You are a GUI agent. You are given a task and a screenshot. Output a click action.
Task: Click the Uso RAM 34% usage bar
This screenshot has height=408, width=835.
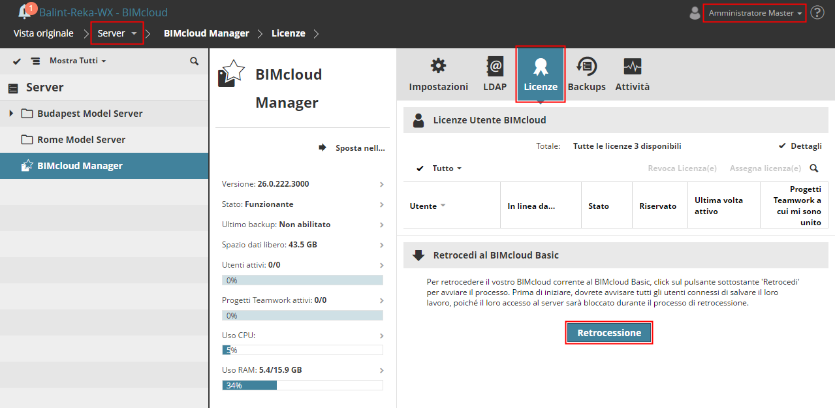[x=302, y=385]
